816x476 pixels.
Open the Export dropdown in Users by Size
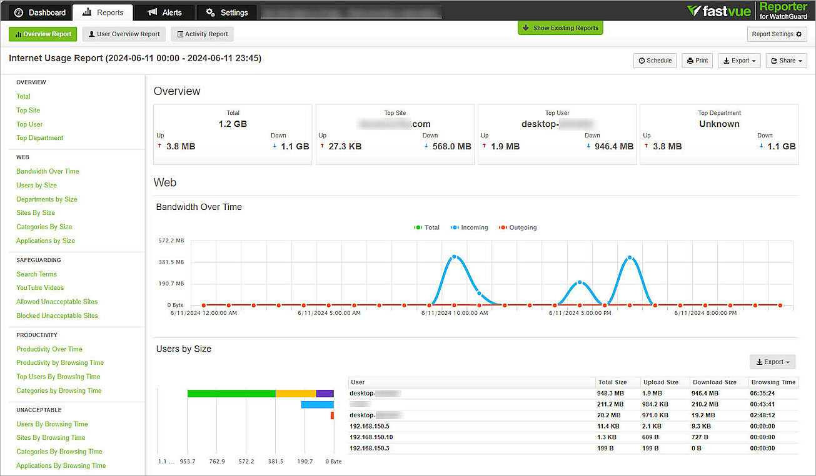click(x=772, y=361)
